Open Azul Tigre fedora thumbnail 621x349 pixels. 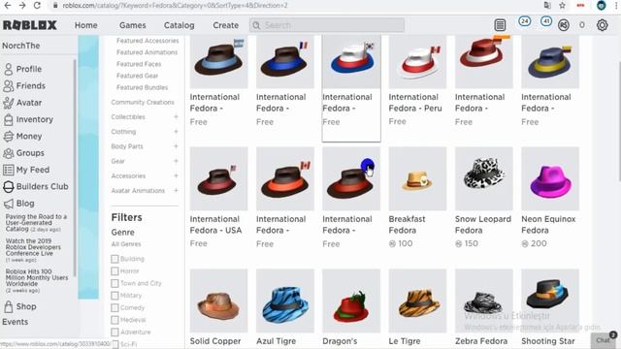pyautogui.click(x=285, y=301)
